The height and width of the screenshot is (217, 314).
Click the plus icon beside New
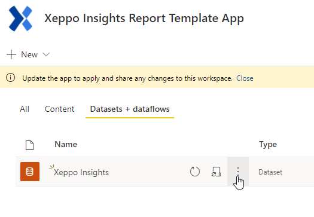pyautogui.click(x=11, y=54)
